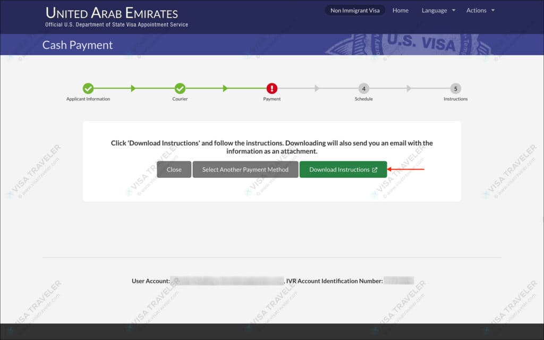Click the 'Instructions' step label

455,99
